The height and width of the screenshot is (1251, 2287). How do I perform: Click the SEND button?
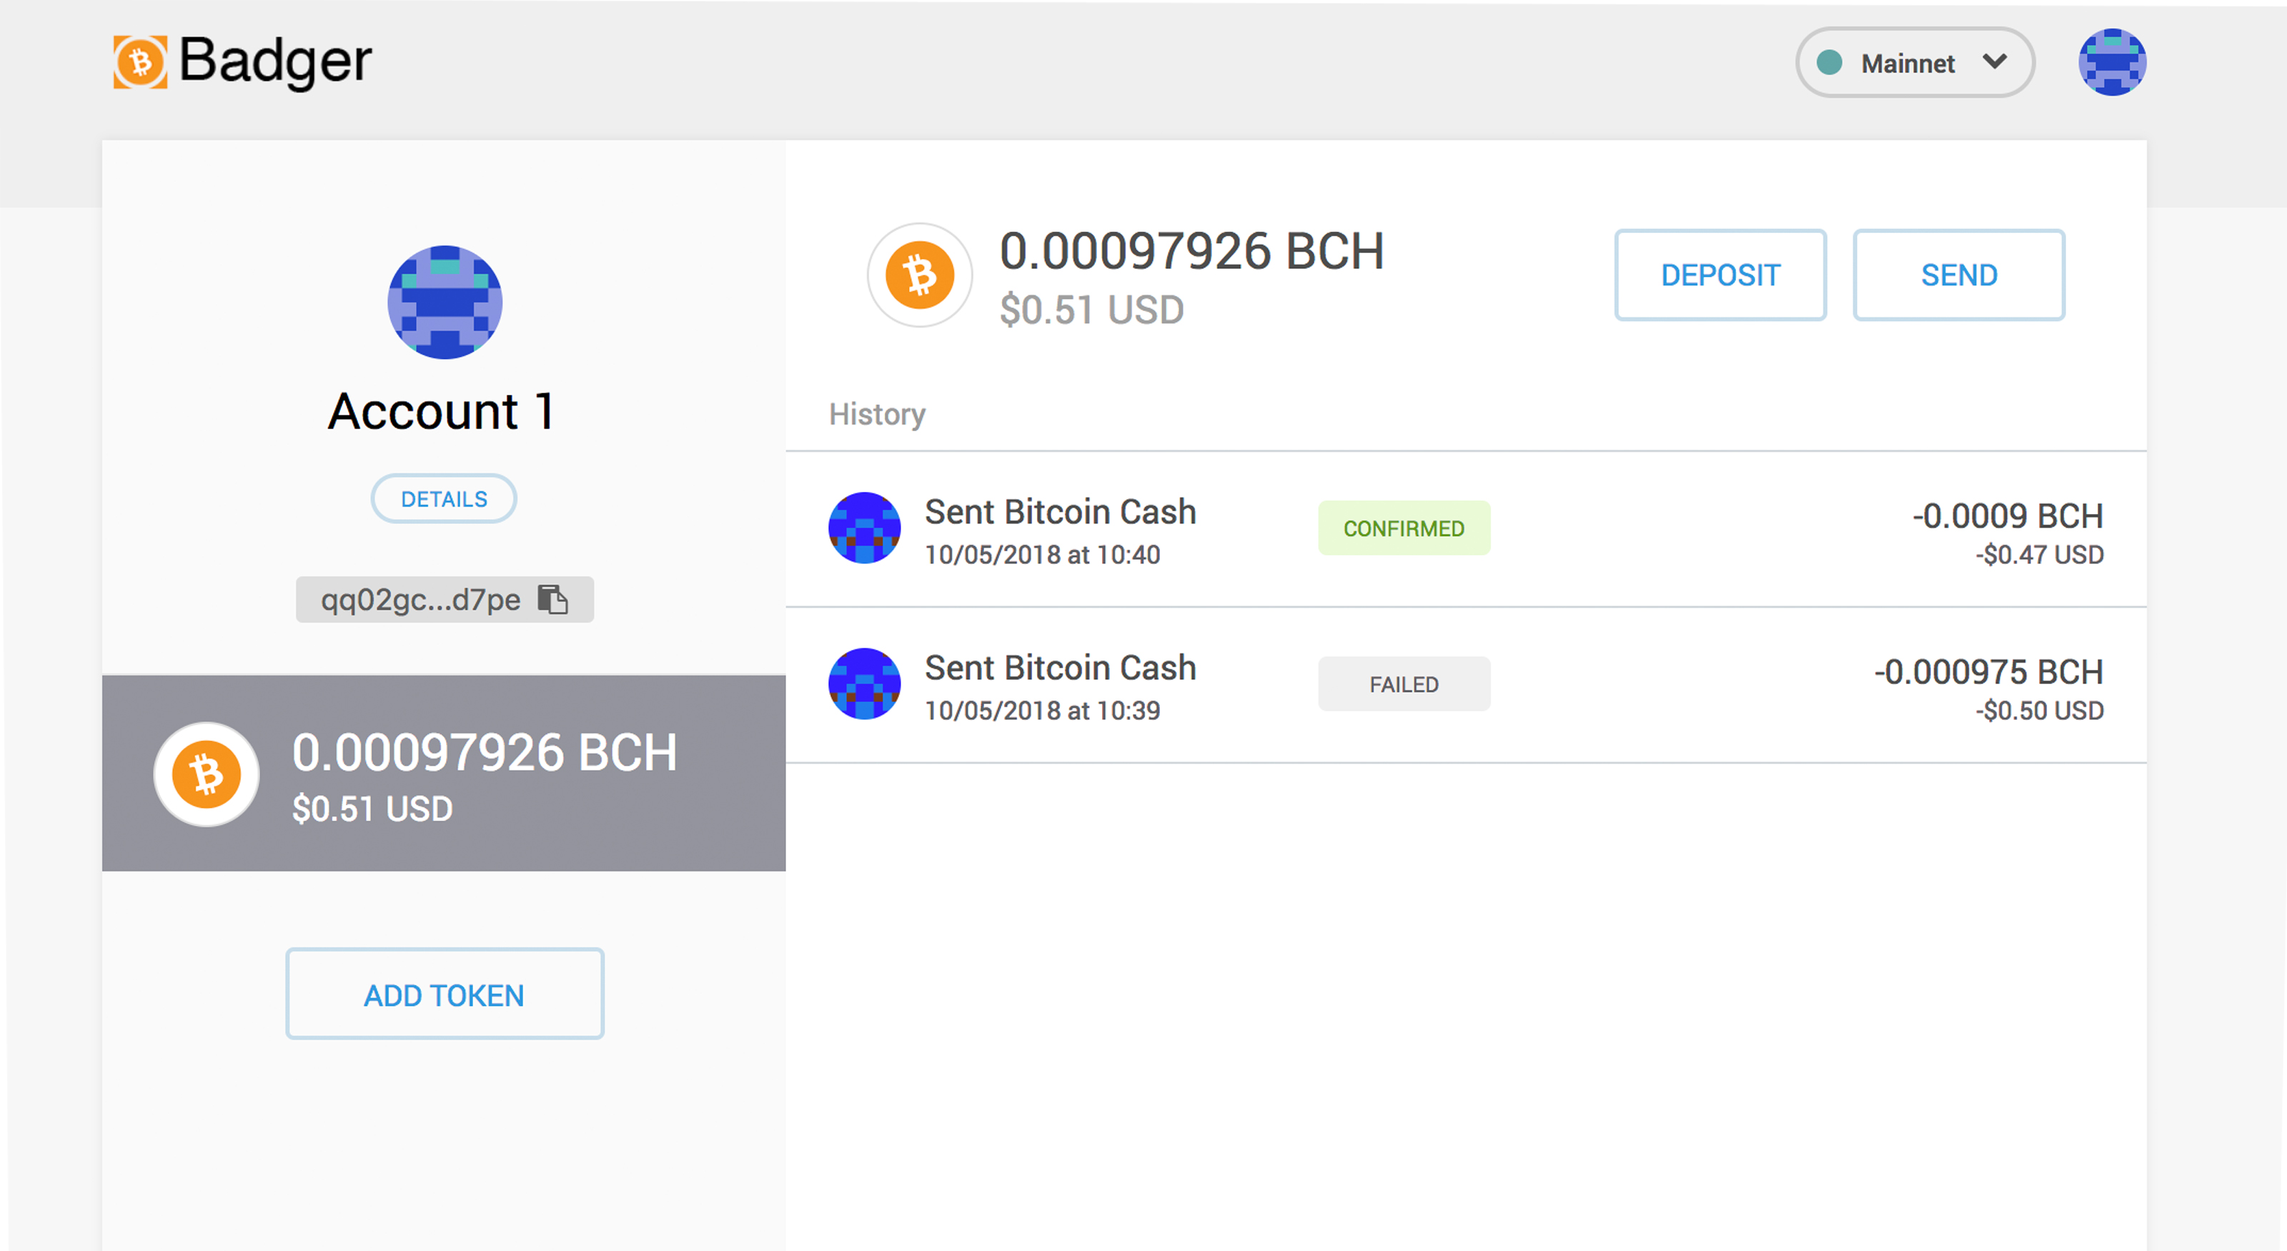click(x=1958, y=275)
